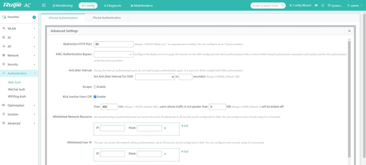Open the notification bell
The image size is (366, 165).
323,6
